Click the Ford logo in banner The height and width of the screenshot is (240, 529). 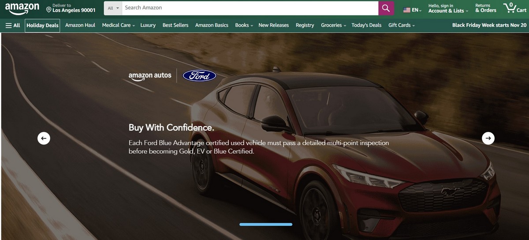coord(199,75)
